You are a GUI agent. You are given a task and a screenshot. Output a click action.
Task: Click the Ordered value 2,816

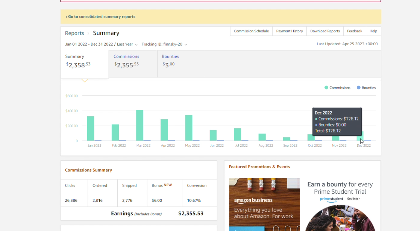point(97,201)
